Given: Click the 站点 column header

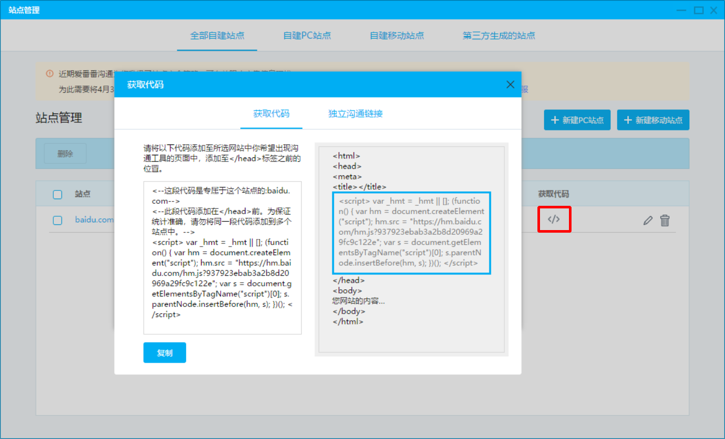Looking at the screenshot, I should [83, 194].
